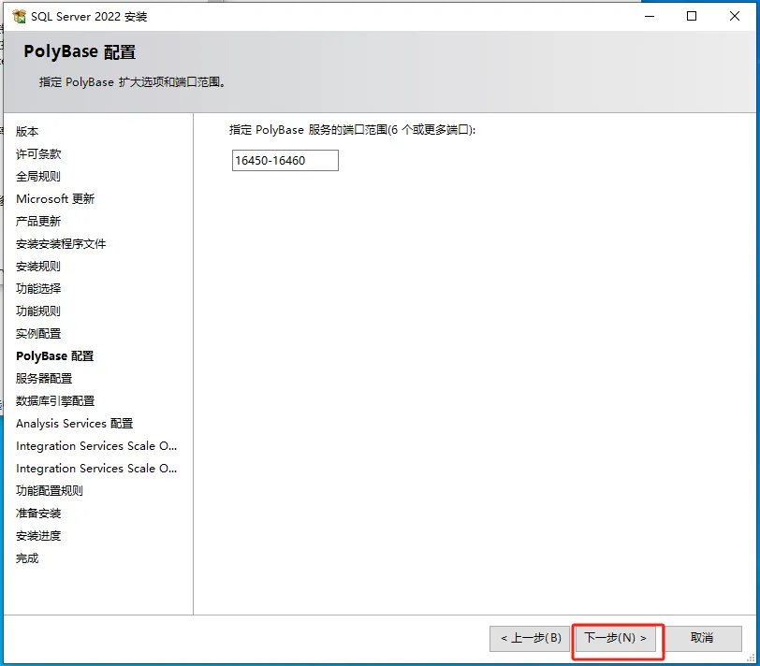The width and height of the screenshot is (760, 666).
Task: Click the PolyBase port range input field
Action: click(285, 160)
